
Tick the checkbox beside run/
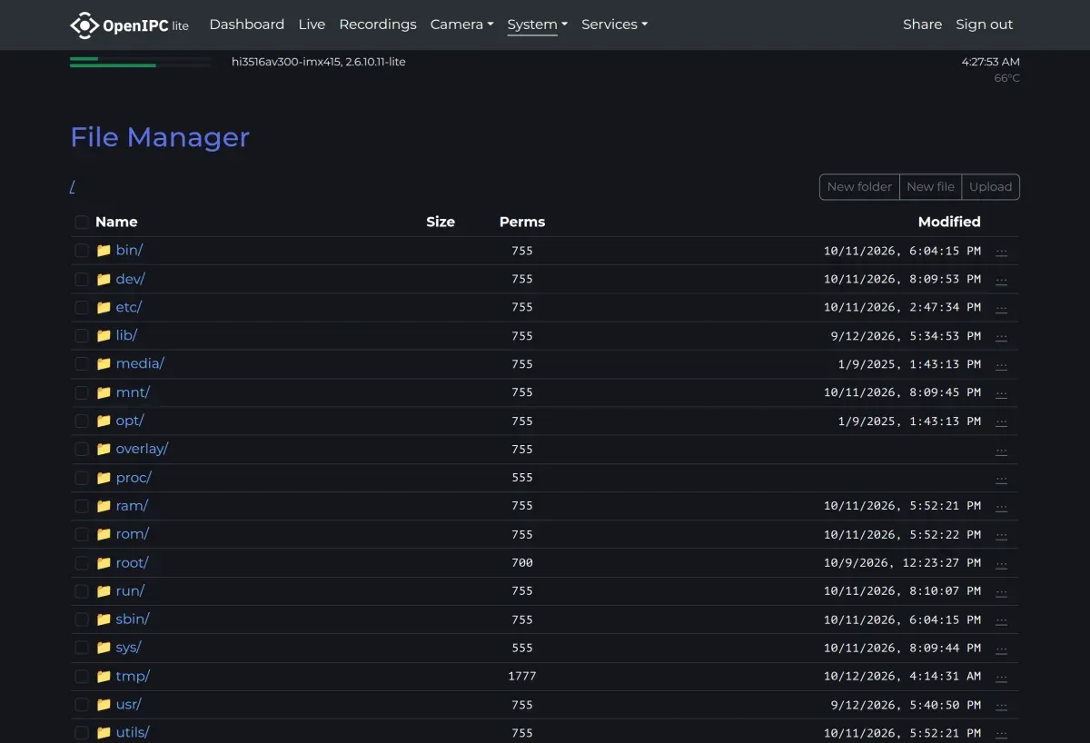(x=82, y=591)
